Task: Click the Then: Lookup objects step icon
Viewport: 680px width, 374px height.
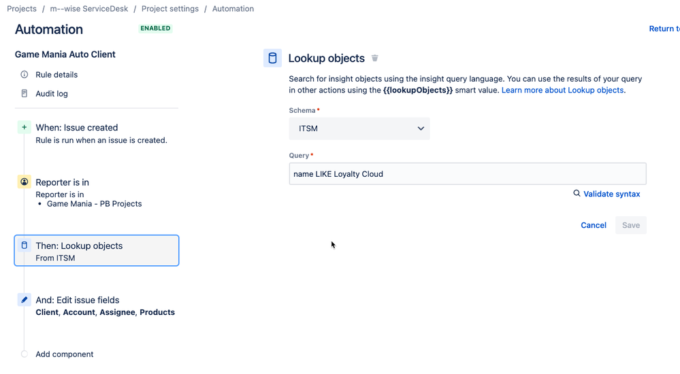Action: (25, 245)
